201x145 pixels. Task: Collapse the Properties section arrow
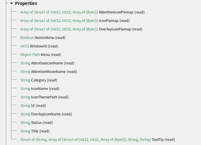(x=11, y=4)
